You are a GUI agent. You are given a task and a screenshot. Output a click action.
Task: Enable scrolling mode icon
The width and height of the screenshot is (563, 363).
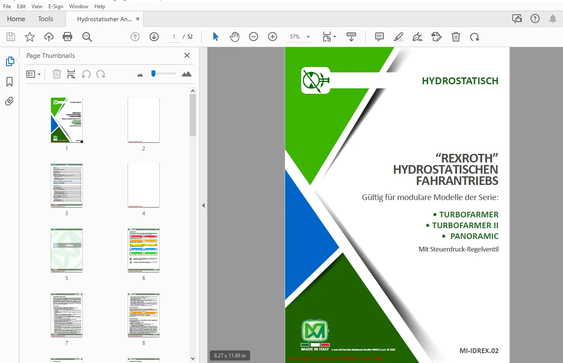(x=351, y=37)
